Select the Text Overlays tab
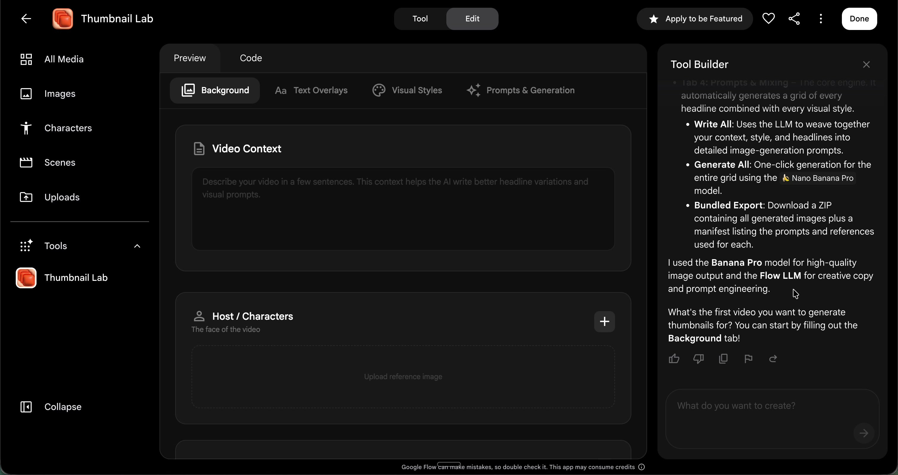898x475 pixels. pyautogui.click(x=311, y=90)
